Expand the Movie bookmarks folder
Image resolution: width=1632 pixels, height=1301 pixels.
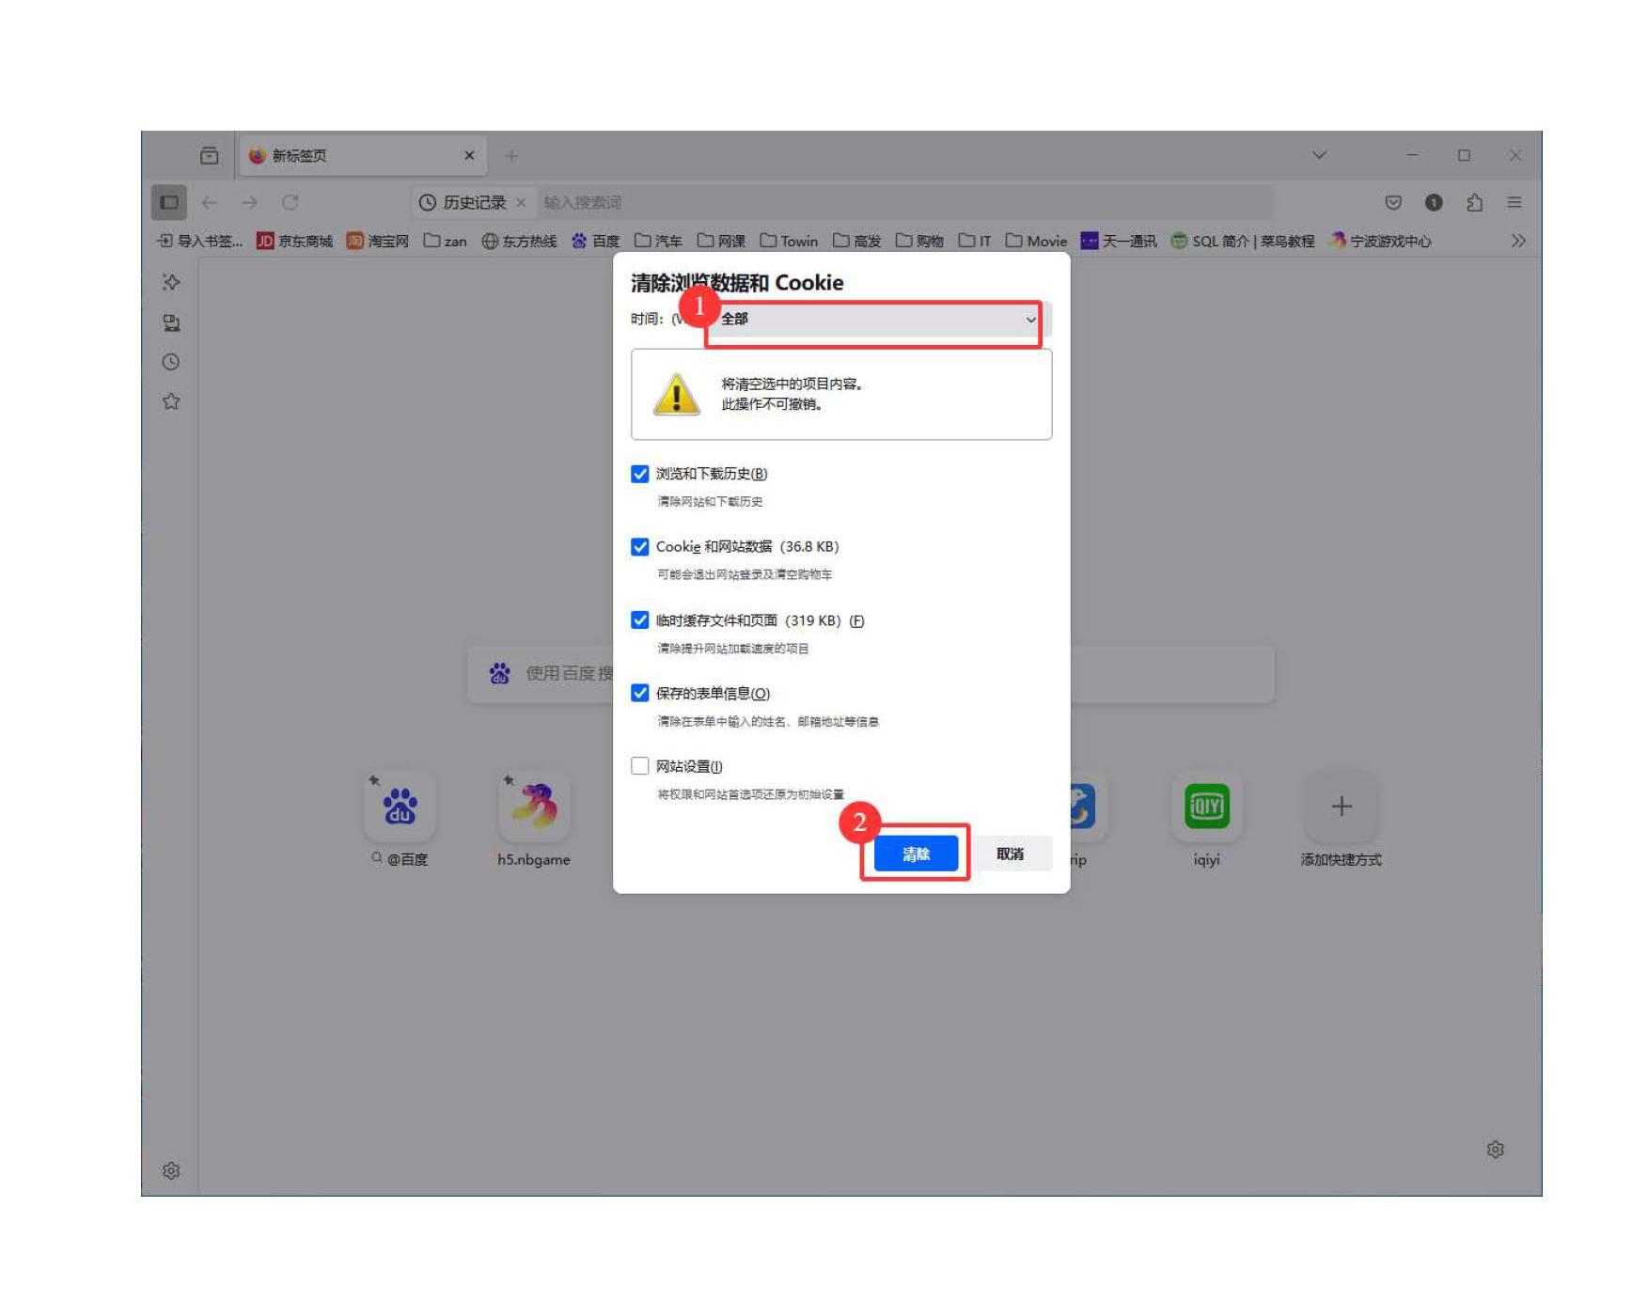(x=1036, y=241)
